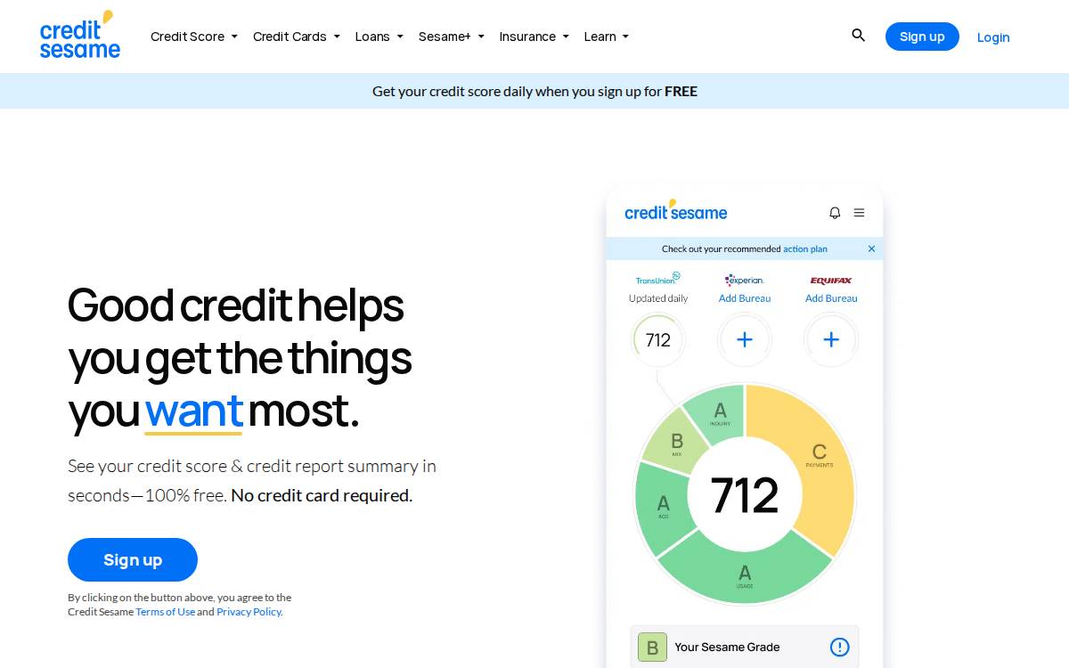Expand the Insurance dropdown menu
Screen dimensions: 1069x668
coord(534,37)
